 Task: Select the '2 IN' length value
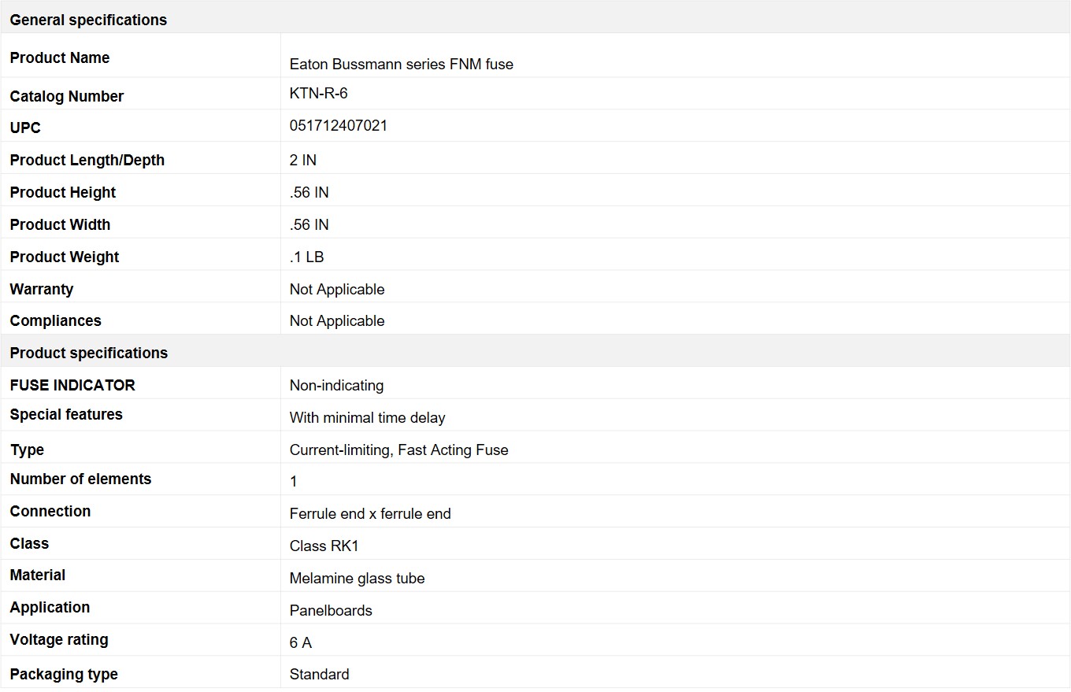coord(303,160)
